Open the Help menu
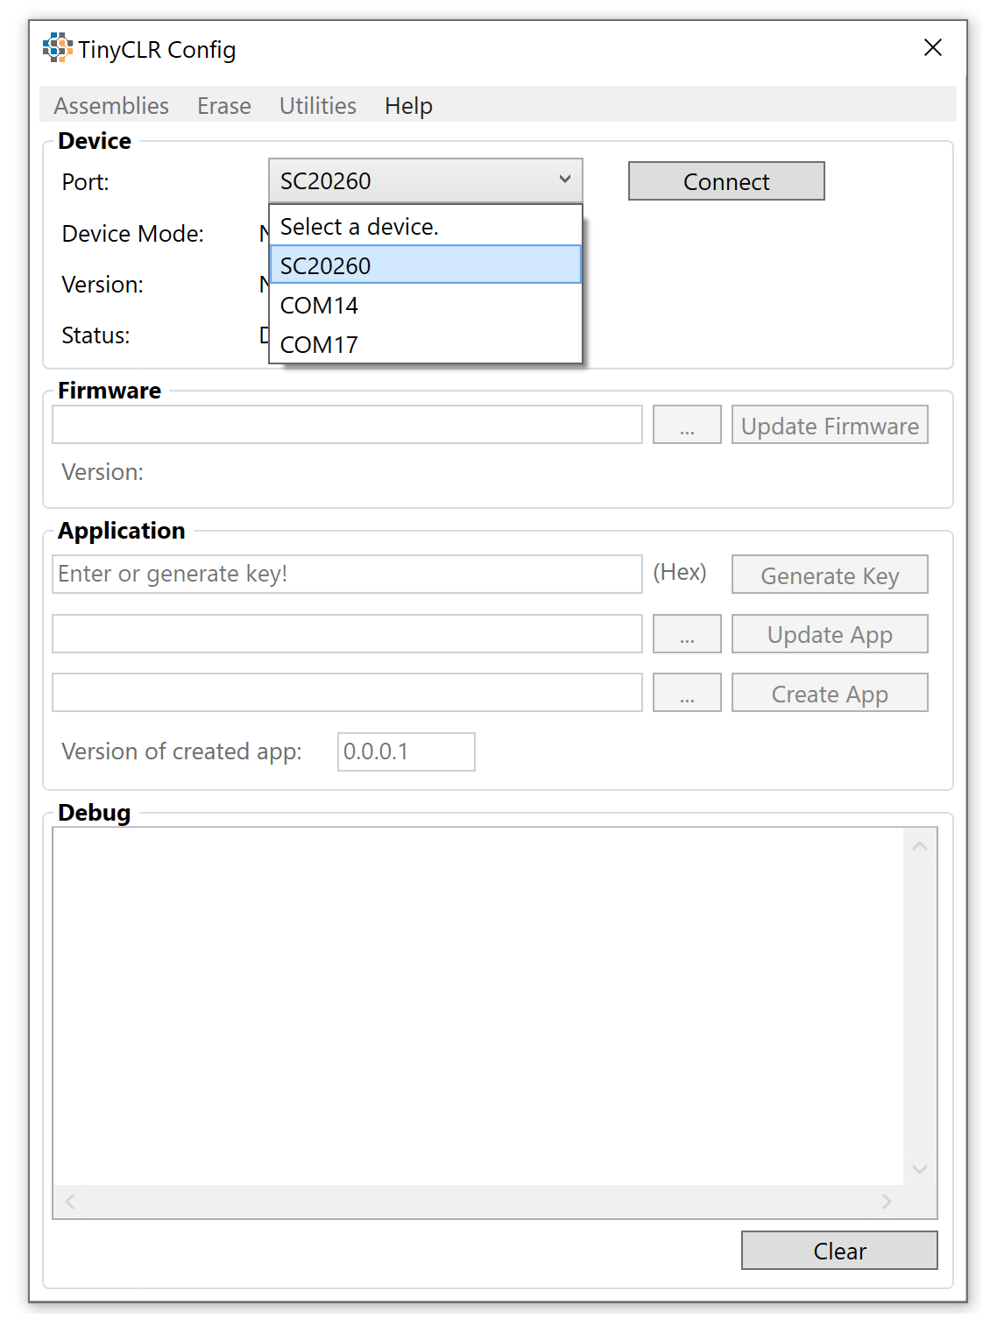Viewport: 990px width, 1319px height. tap(407, 105)
